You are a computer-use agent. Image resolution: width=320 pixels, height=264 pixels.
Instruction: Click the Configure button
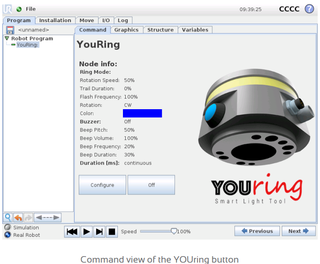(102, 185)
